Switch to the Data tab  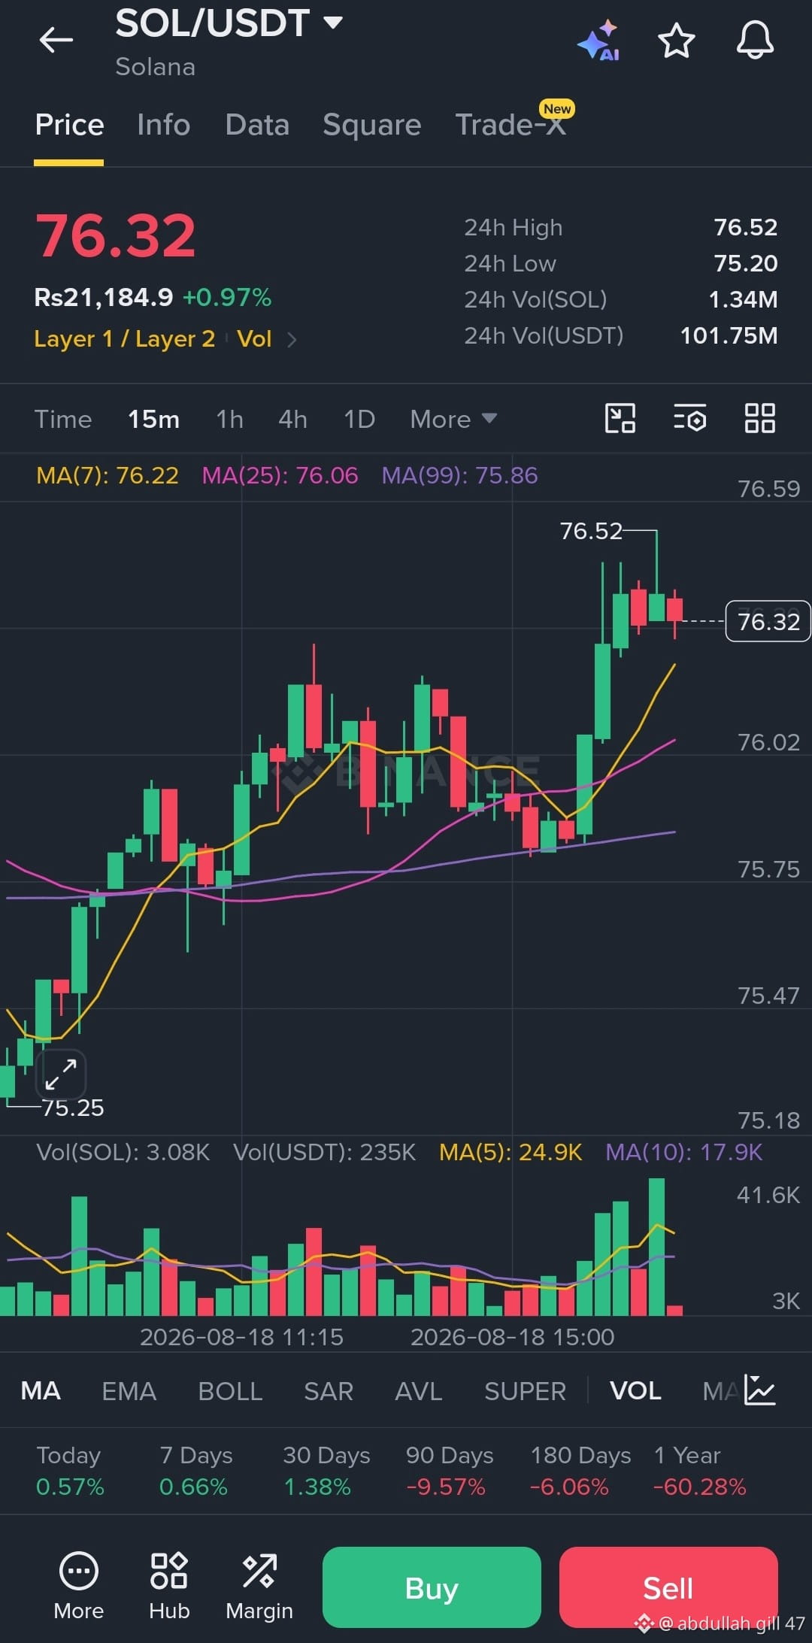[x=257, y=125]
